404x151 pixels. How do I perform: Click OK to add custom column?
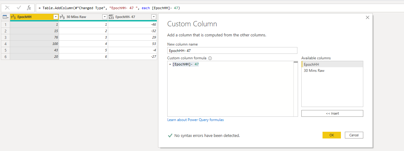(x=332, y=135)
